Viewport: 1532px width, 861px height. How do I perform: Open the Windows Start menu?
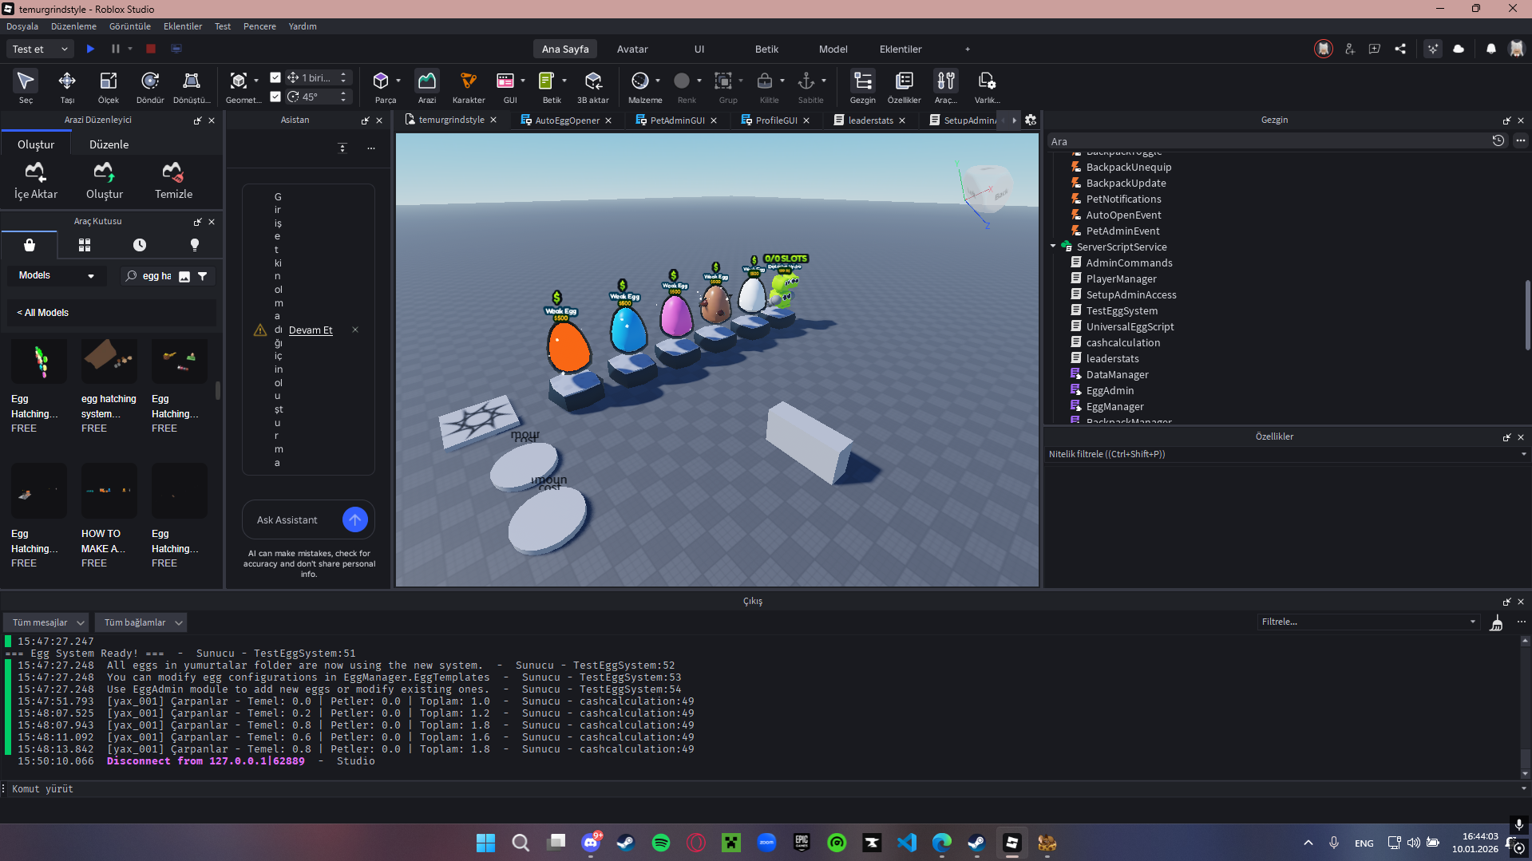pyautogui.click(x=485, y=843)
